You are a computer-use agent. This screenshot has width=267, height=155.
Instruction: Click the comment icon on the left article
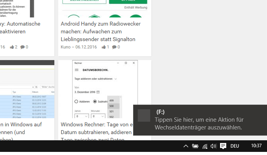tap(23, 47)
